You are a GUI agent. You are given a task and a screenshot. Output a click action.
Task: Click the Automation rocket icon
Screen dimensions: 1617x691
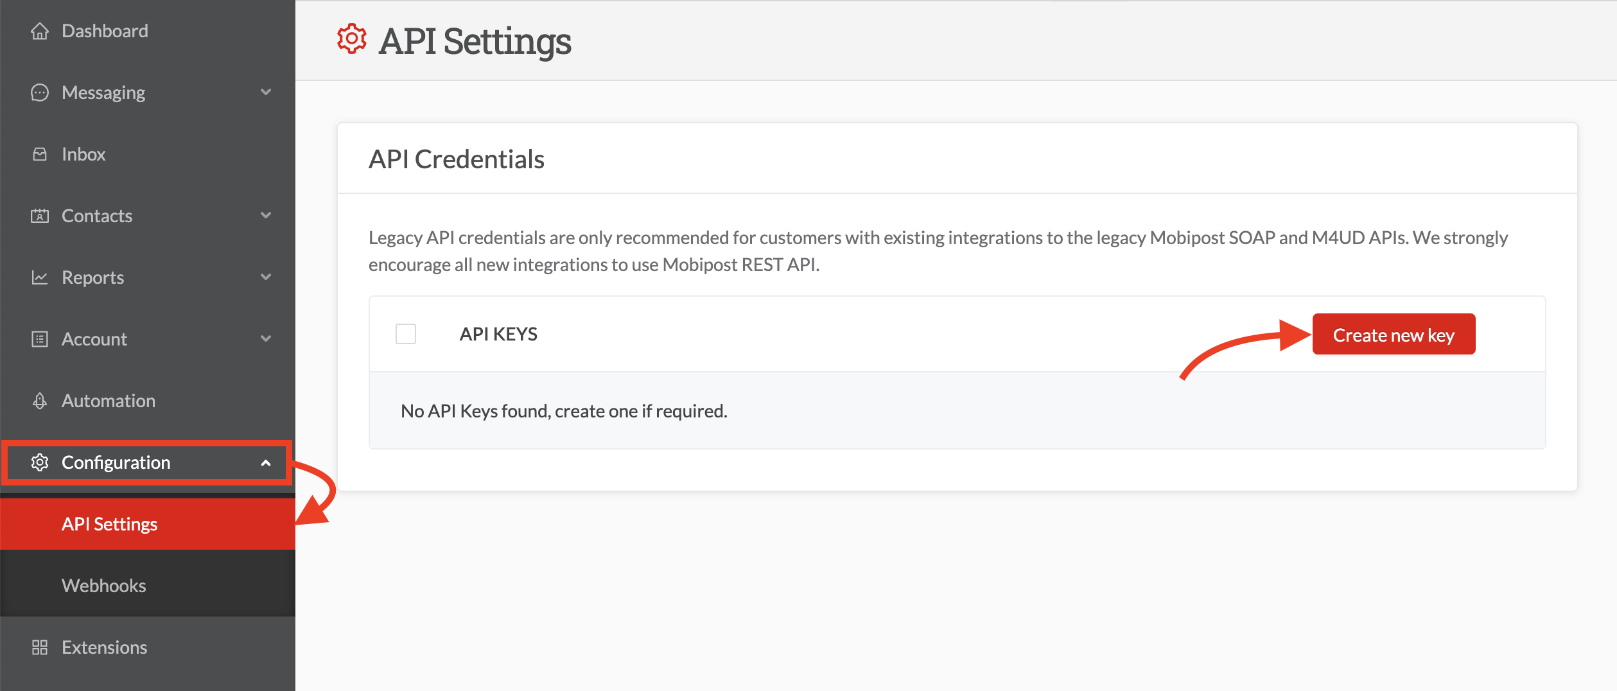point(40,401)
